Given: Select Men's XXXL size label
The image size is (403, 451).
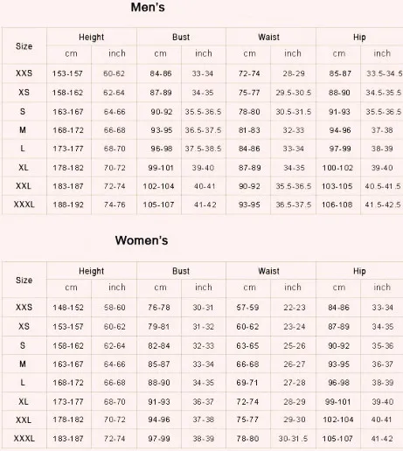Looking at the screenshot, I should [x=24, y=205].
